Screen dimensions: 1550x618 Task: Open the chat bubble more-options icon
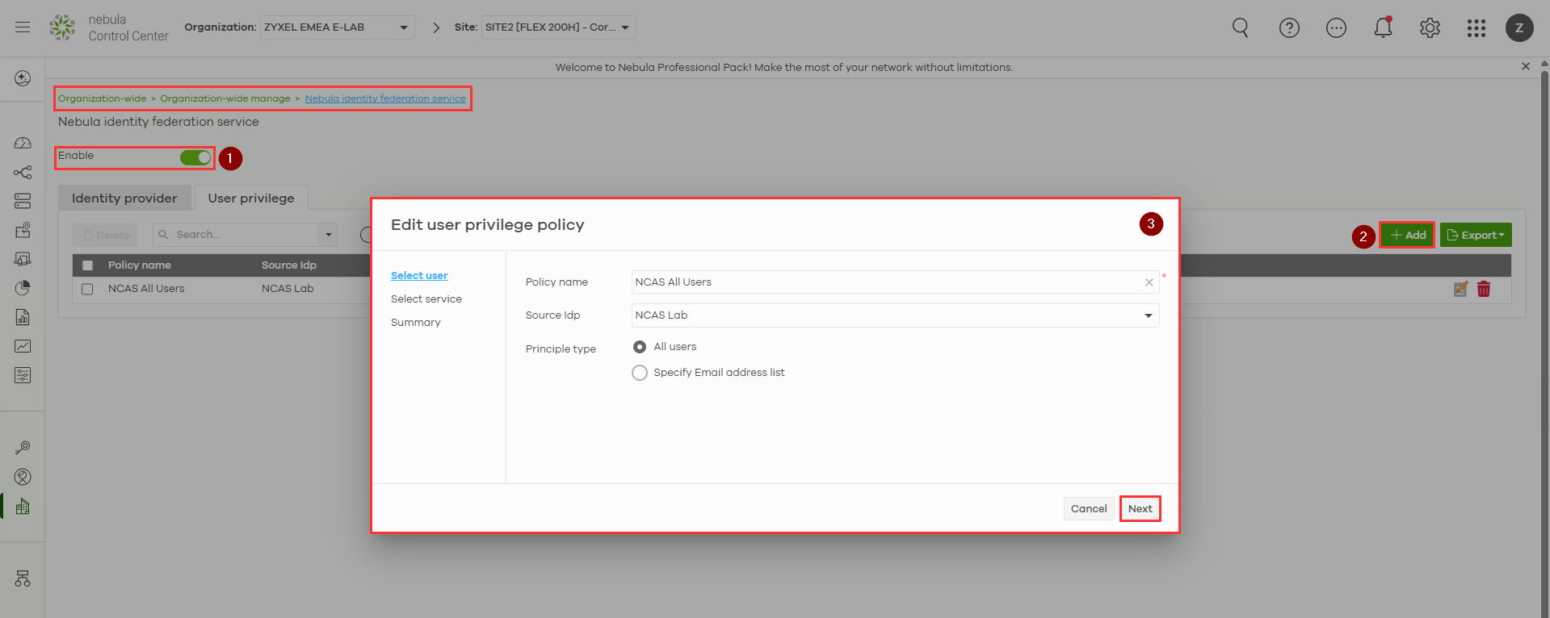click(1336, 28)
